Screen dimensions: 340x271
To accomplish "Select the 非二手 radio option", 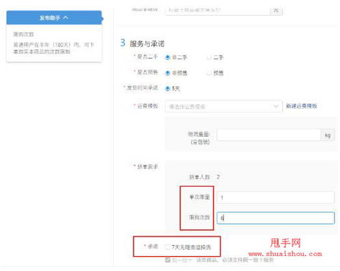I will (168, 57).
